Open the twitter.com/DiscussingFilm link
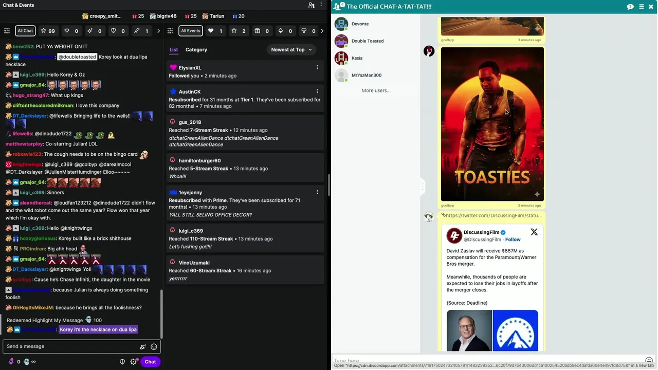Viewport: 658px width, 370px height. click(x=494, y=216)
